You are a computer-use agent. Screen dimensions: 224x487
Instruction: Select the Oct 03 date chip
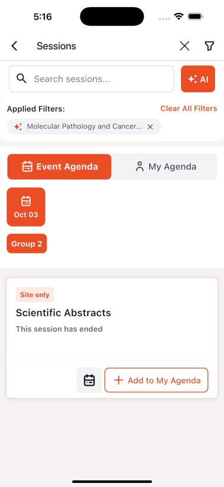pos(26,207)
